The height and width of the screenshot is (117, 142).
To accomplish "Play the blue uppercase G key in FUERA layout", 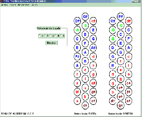I will point(93,39).
